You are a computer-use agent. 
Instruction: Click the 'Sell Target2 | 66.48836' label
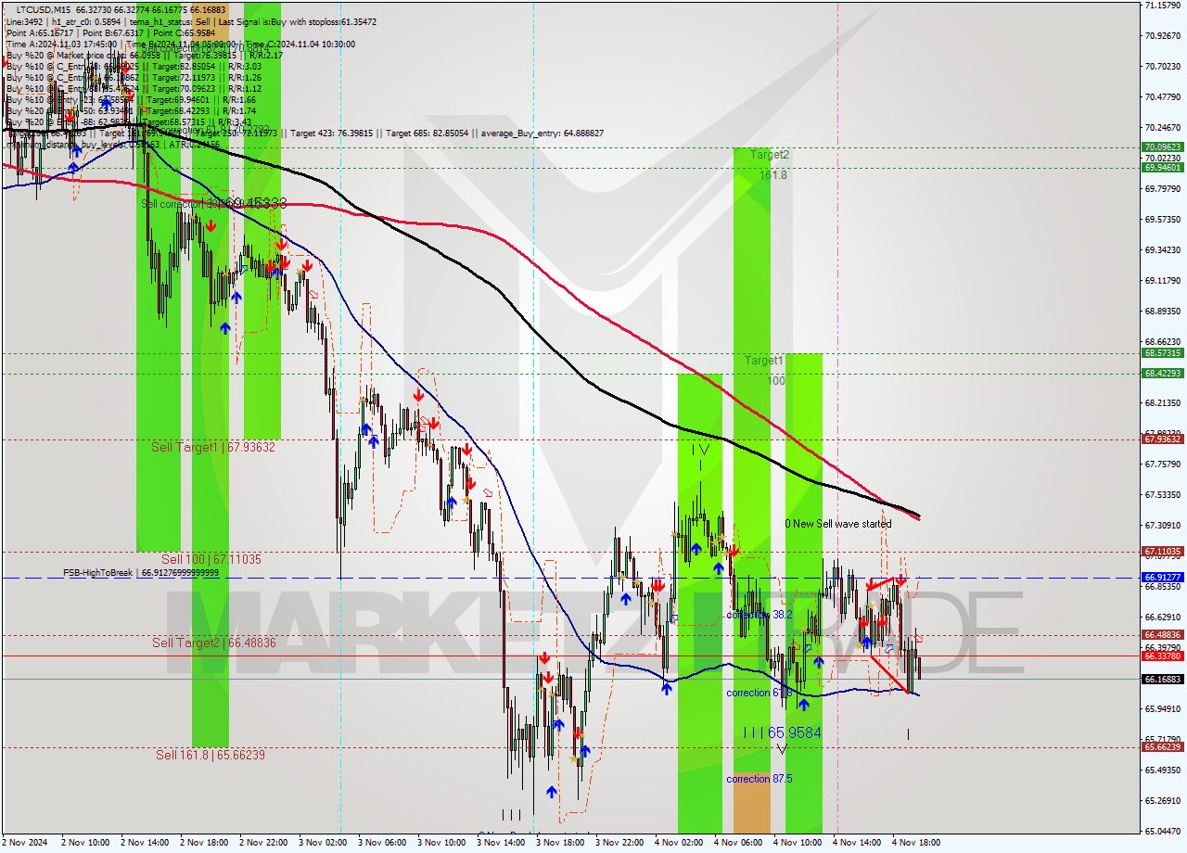point(214,642)
